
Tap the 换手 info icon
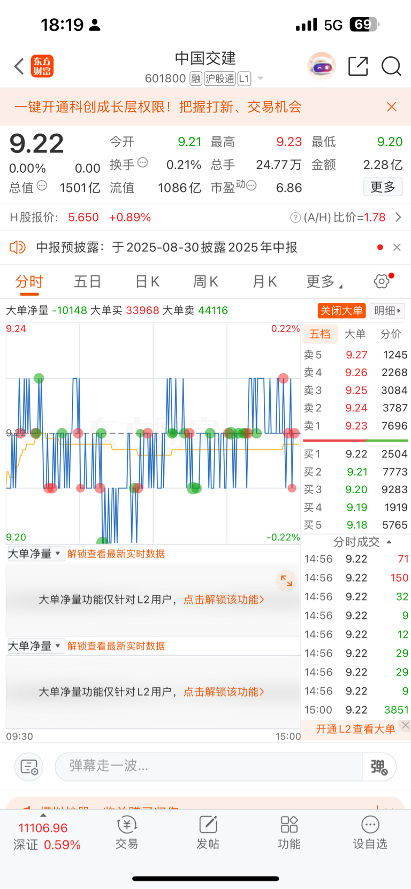tap(143, 163)
